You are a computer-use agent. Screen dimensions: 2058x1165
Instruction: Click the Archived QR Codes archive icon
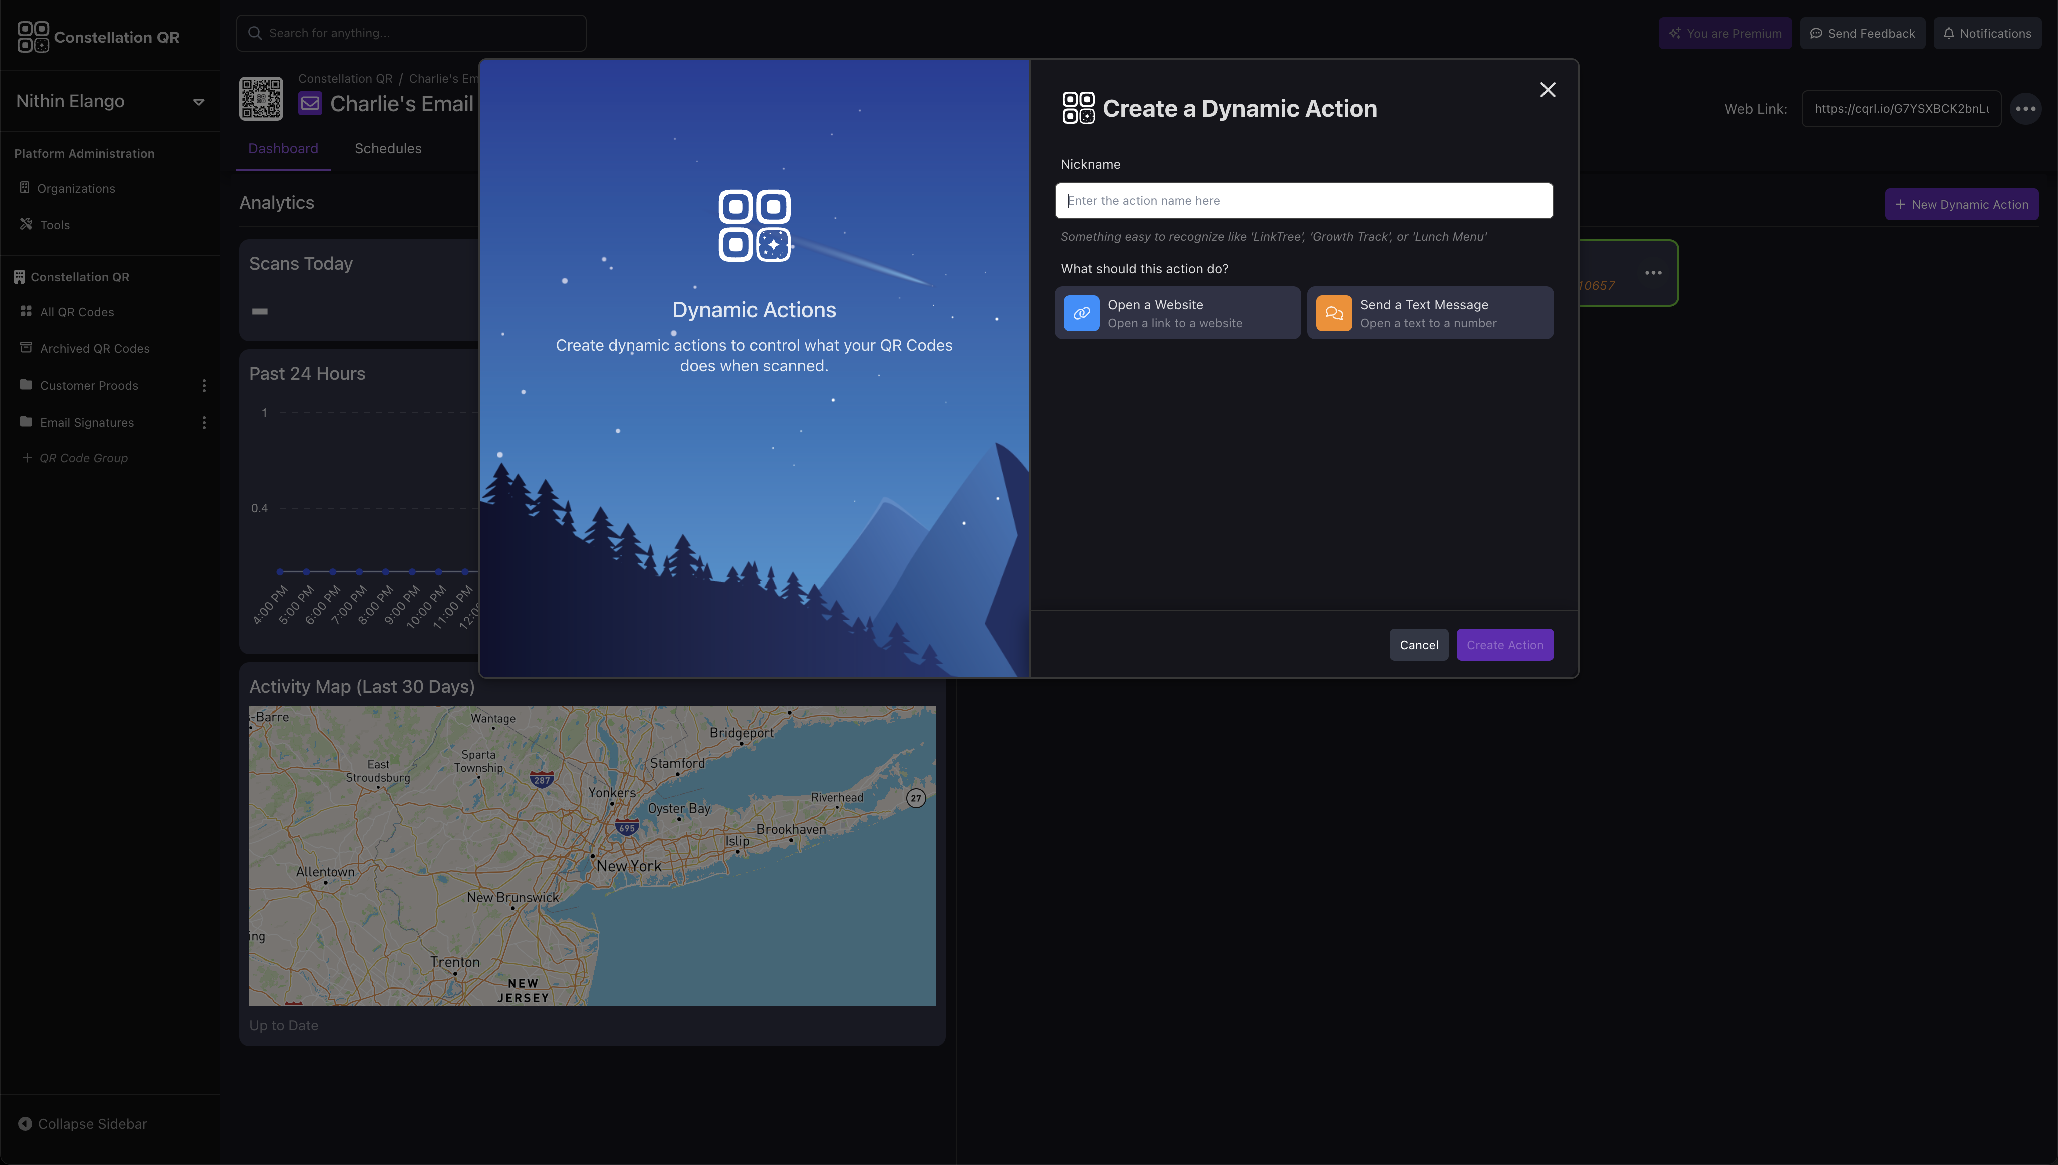pyautogui.click(x=26, y=347)
